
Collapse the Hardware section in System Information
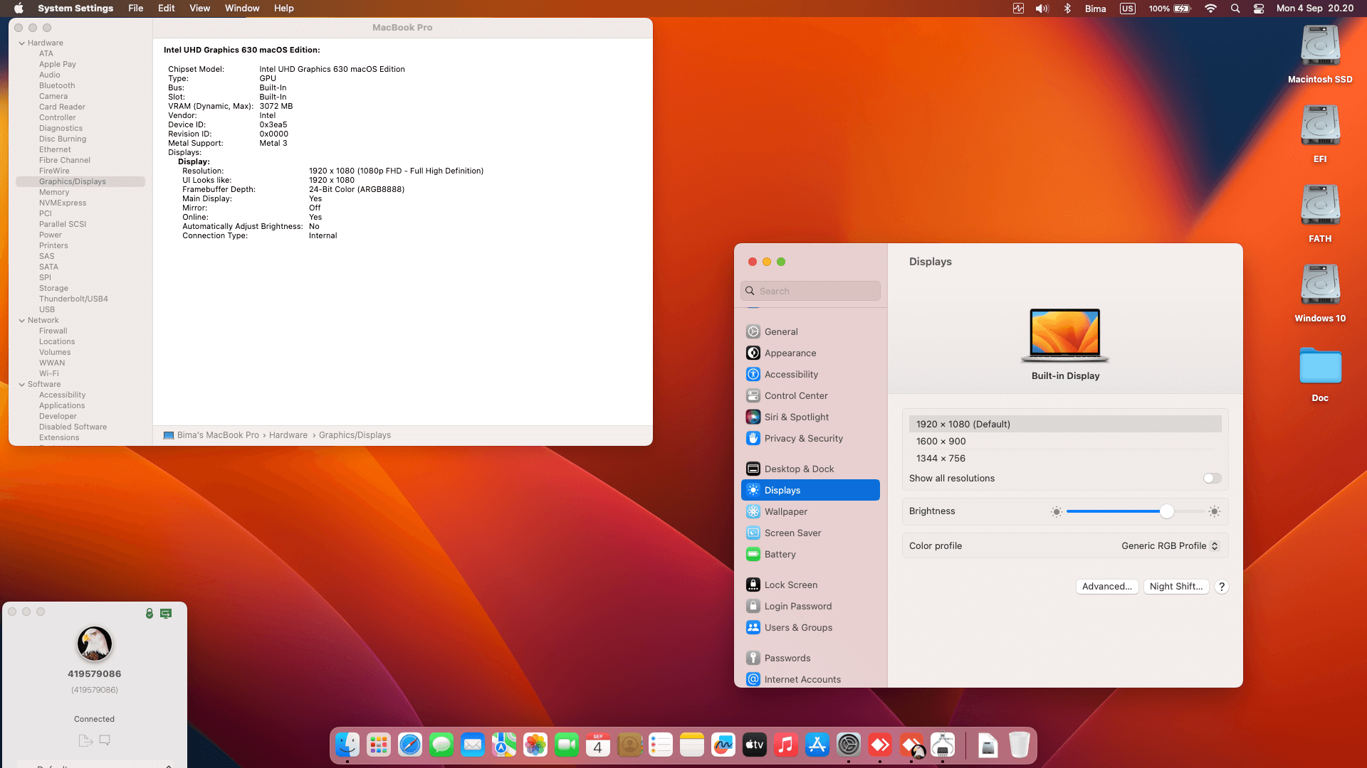[23, 43]
